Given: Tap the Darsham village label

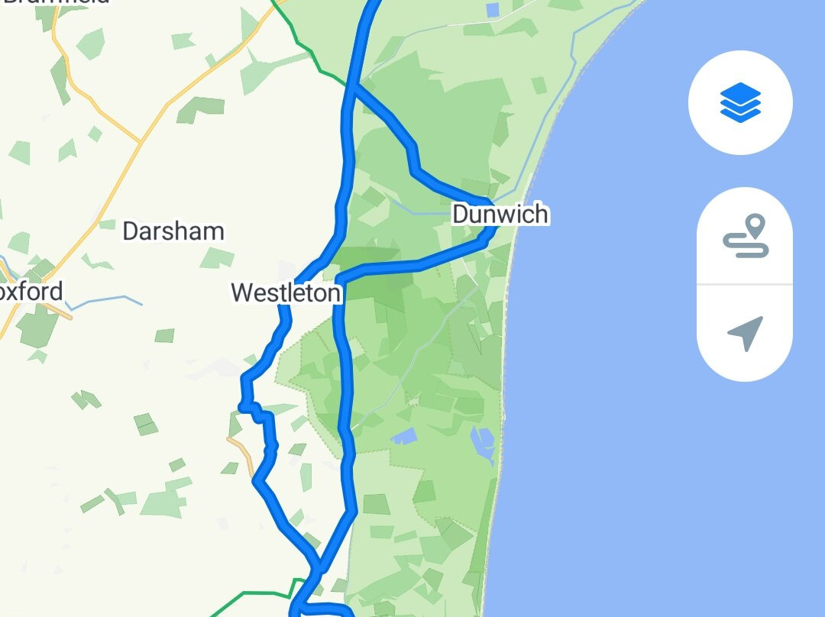Looking at the screenshot, I should click(173, 231).
